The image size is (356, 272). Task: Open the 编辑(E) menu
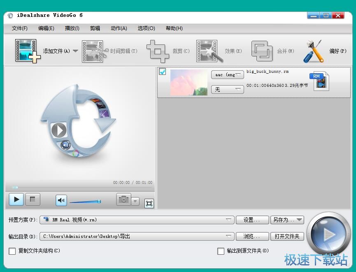(x=47, y=28)
